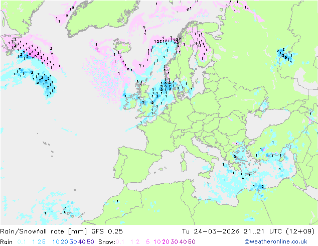Click the island of Sardinia on the map
Image resolution: width=318 pixels, height=246 pixels.
pyautogui.click(x=184, y=166)
